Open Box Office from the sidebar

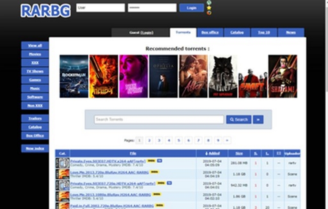(35, 135)
